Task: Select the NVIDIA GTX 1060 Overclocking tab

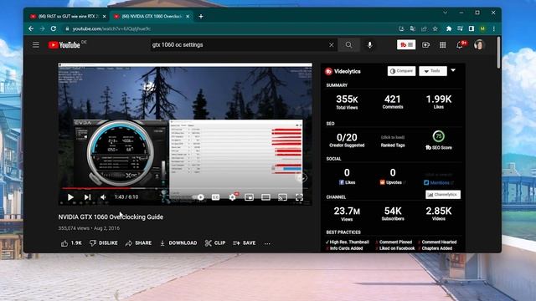Action: pos(151,17)
